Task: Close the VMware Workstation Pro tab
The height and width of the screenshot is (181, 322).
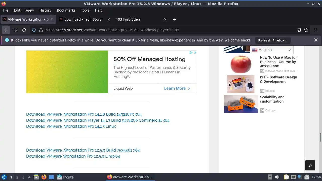Action: pyautogui.click(x=52, y=19)
